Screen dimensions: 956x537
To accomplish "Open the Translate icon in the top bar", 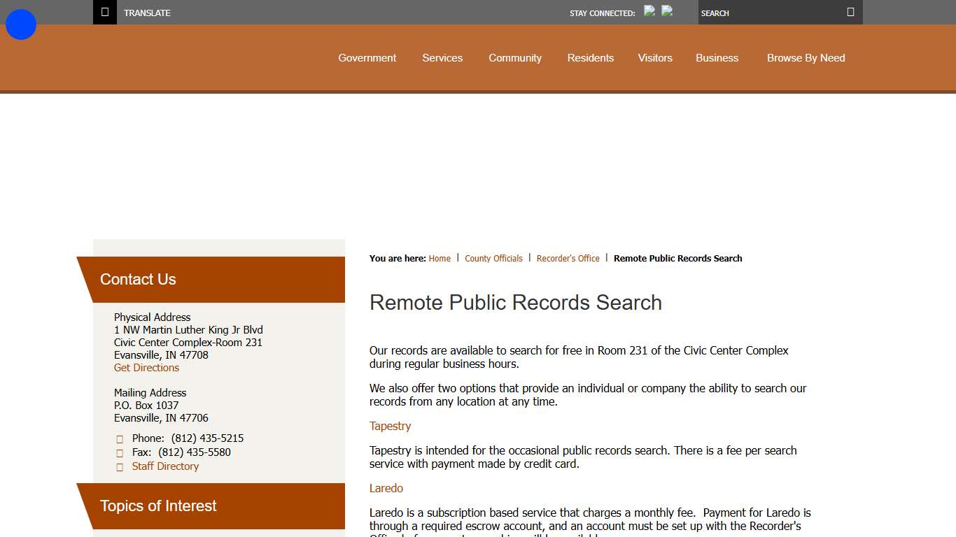I will point(104,12).
